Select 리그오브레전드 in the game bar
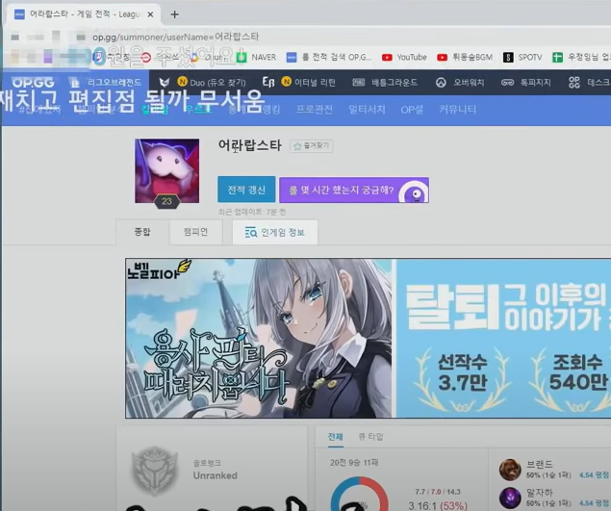This screenshot has width=611, height=511. tap(115, 82)
